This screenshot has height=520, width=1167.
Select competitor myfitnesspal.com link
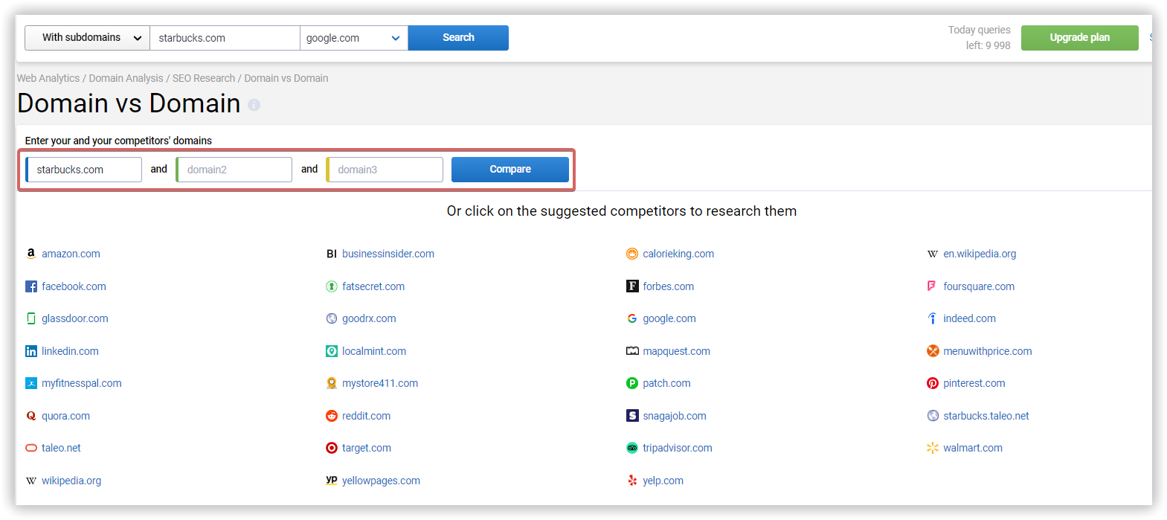82,383
